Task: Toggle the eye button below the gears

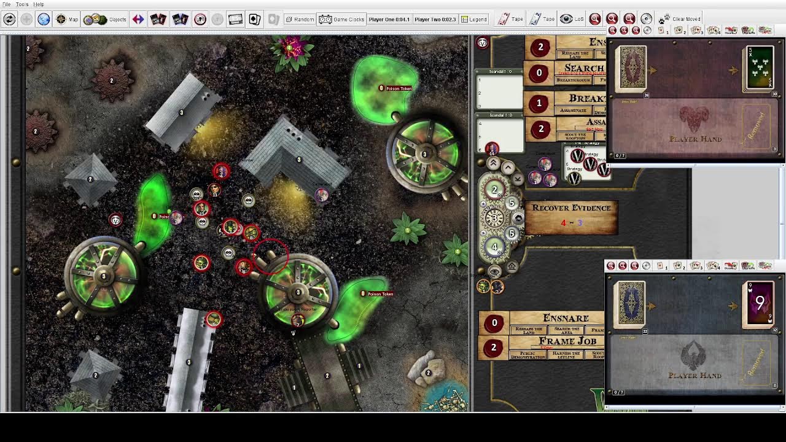Action: coord(494,271)
